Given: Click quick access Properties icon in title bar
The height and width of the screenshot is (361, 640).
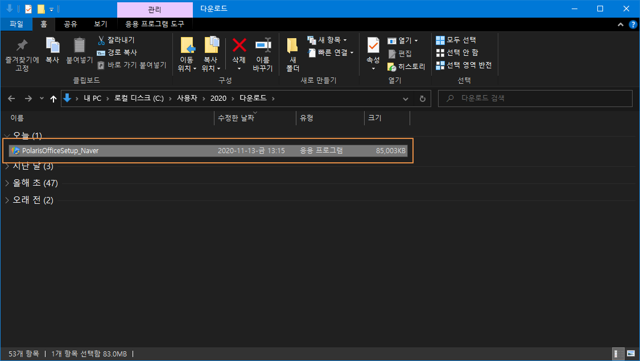Looking at the screenshot, I should (x=28, y=9).
